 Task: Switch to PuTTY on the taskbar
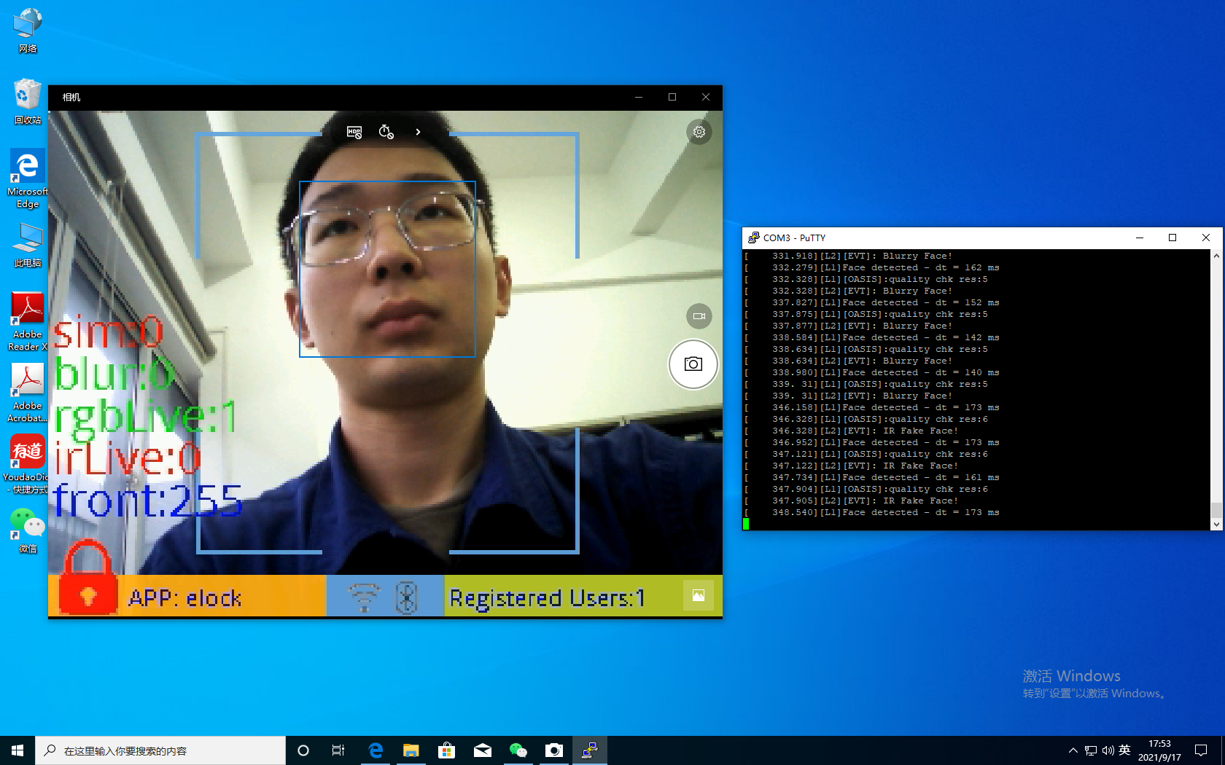(x=590, y=750)
